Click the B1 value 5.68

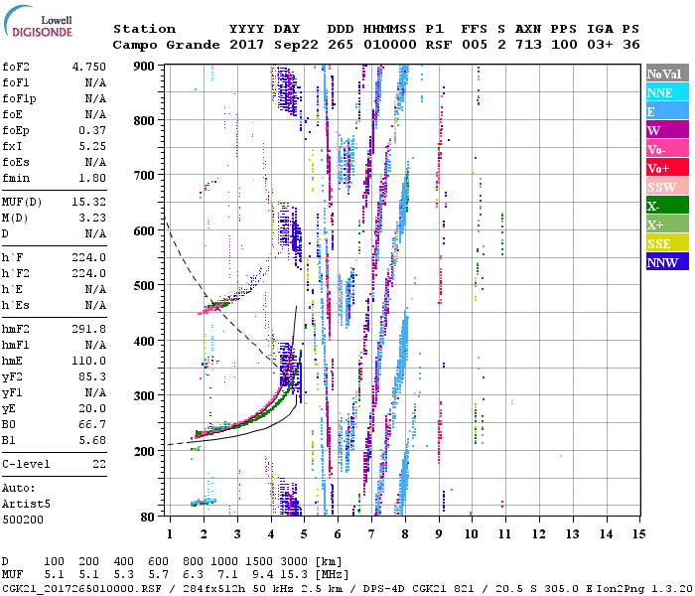tap(92, 441)
